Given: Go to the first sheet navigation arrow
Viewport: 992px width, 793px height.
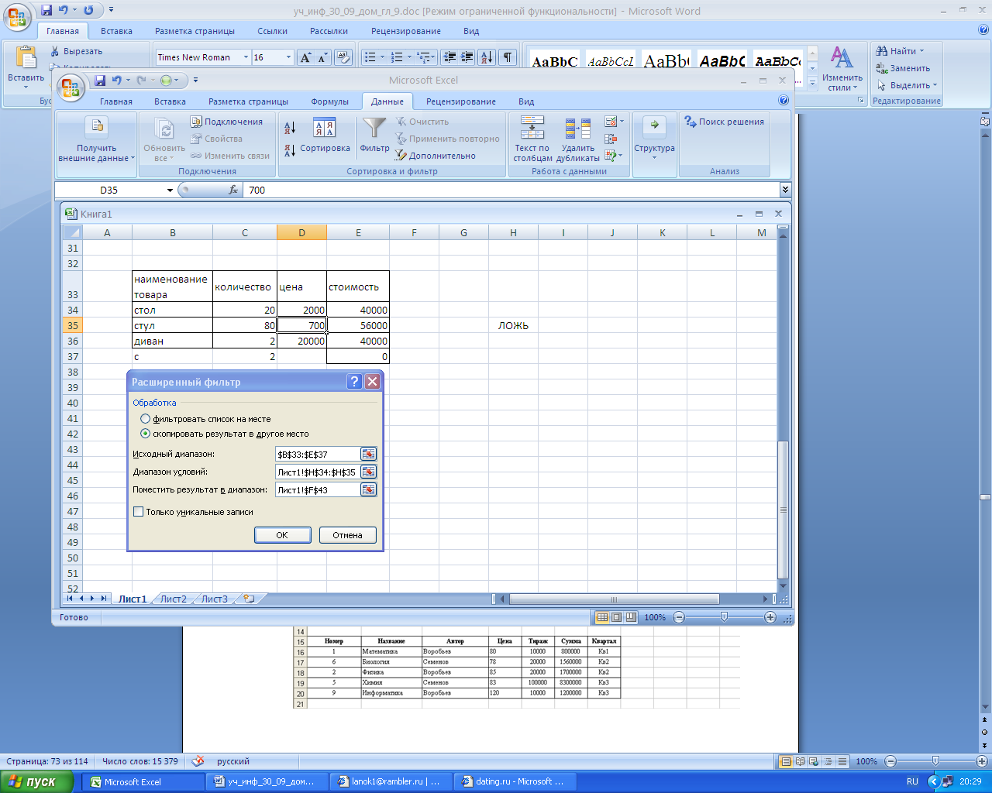Looking at the screenshot, I should pyautogui.click(x=71, y=599).
